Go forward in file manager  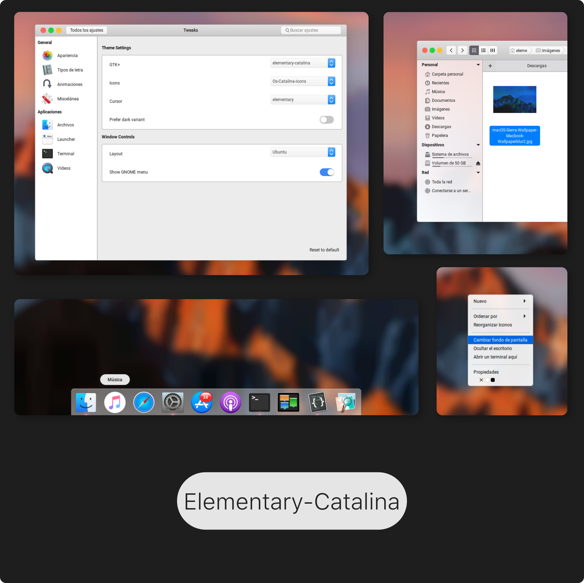click(x=463, y=51)
